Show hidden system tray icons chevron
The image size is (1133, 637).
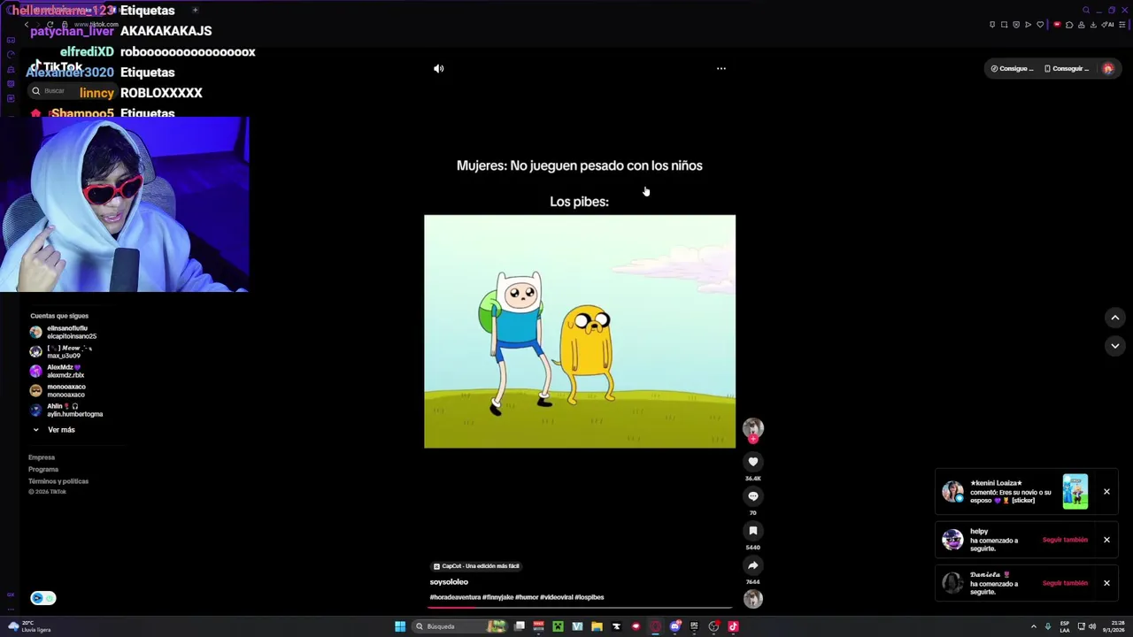tap(1033, 626)
